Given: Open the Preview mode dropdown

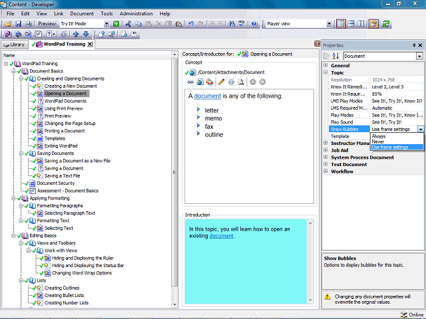Looking at the screenshot, I should tap(106, 24).
